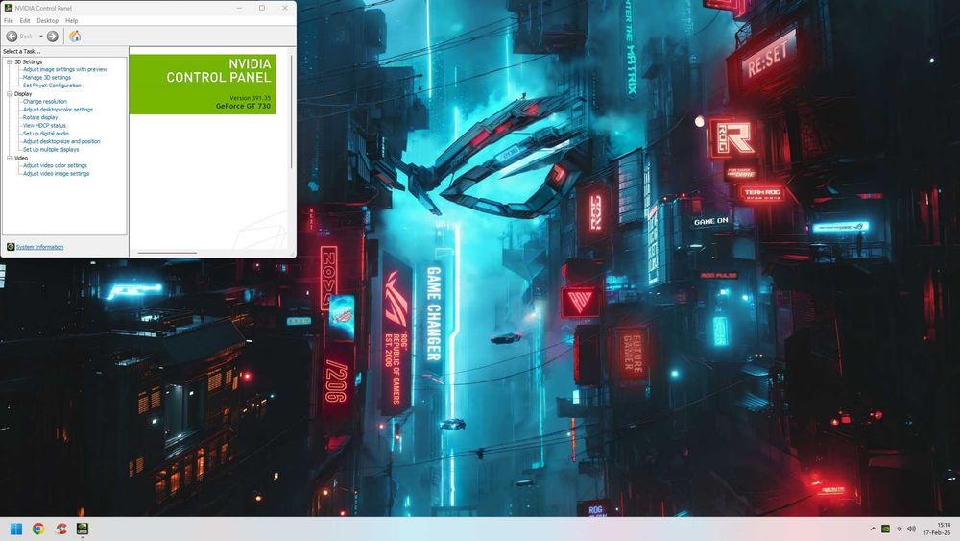Select Adjust video image settings
Image resolution: width=960 pixels, height=541 pixels.
[x=57, y=173]
